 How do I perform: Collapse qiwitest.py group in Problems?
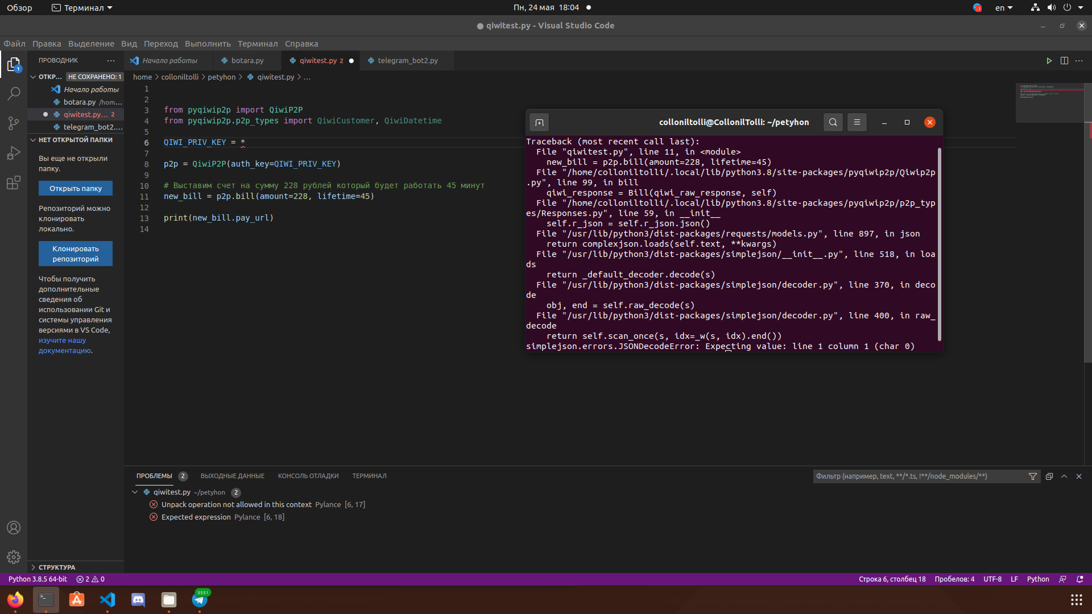pyautogui.click(x=135, y=492)
